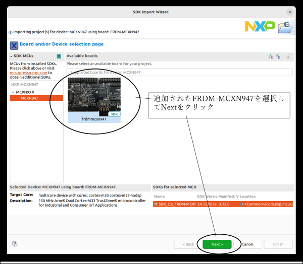Click the NXP logo

[260, 26]
